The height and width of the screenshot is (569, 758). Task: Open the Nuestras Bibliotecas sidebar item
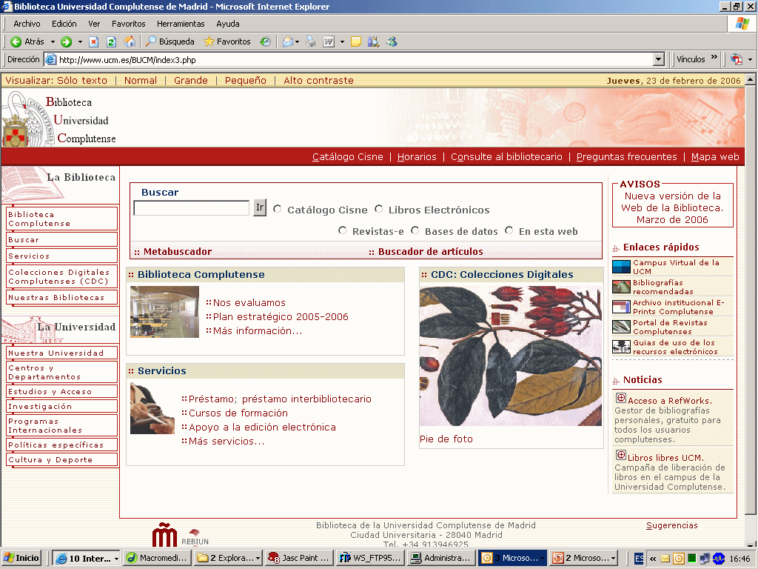coord(61,298)
